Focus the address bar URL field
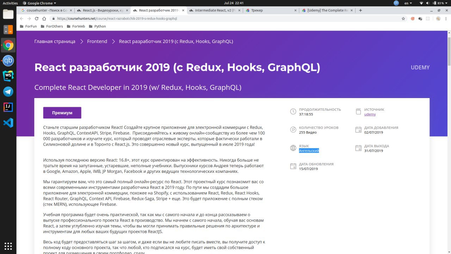This screenshot has width=451, height=254. click(225, 19)
